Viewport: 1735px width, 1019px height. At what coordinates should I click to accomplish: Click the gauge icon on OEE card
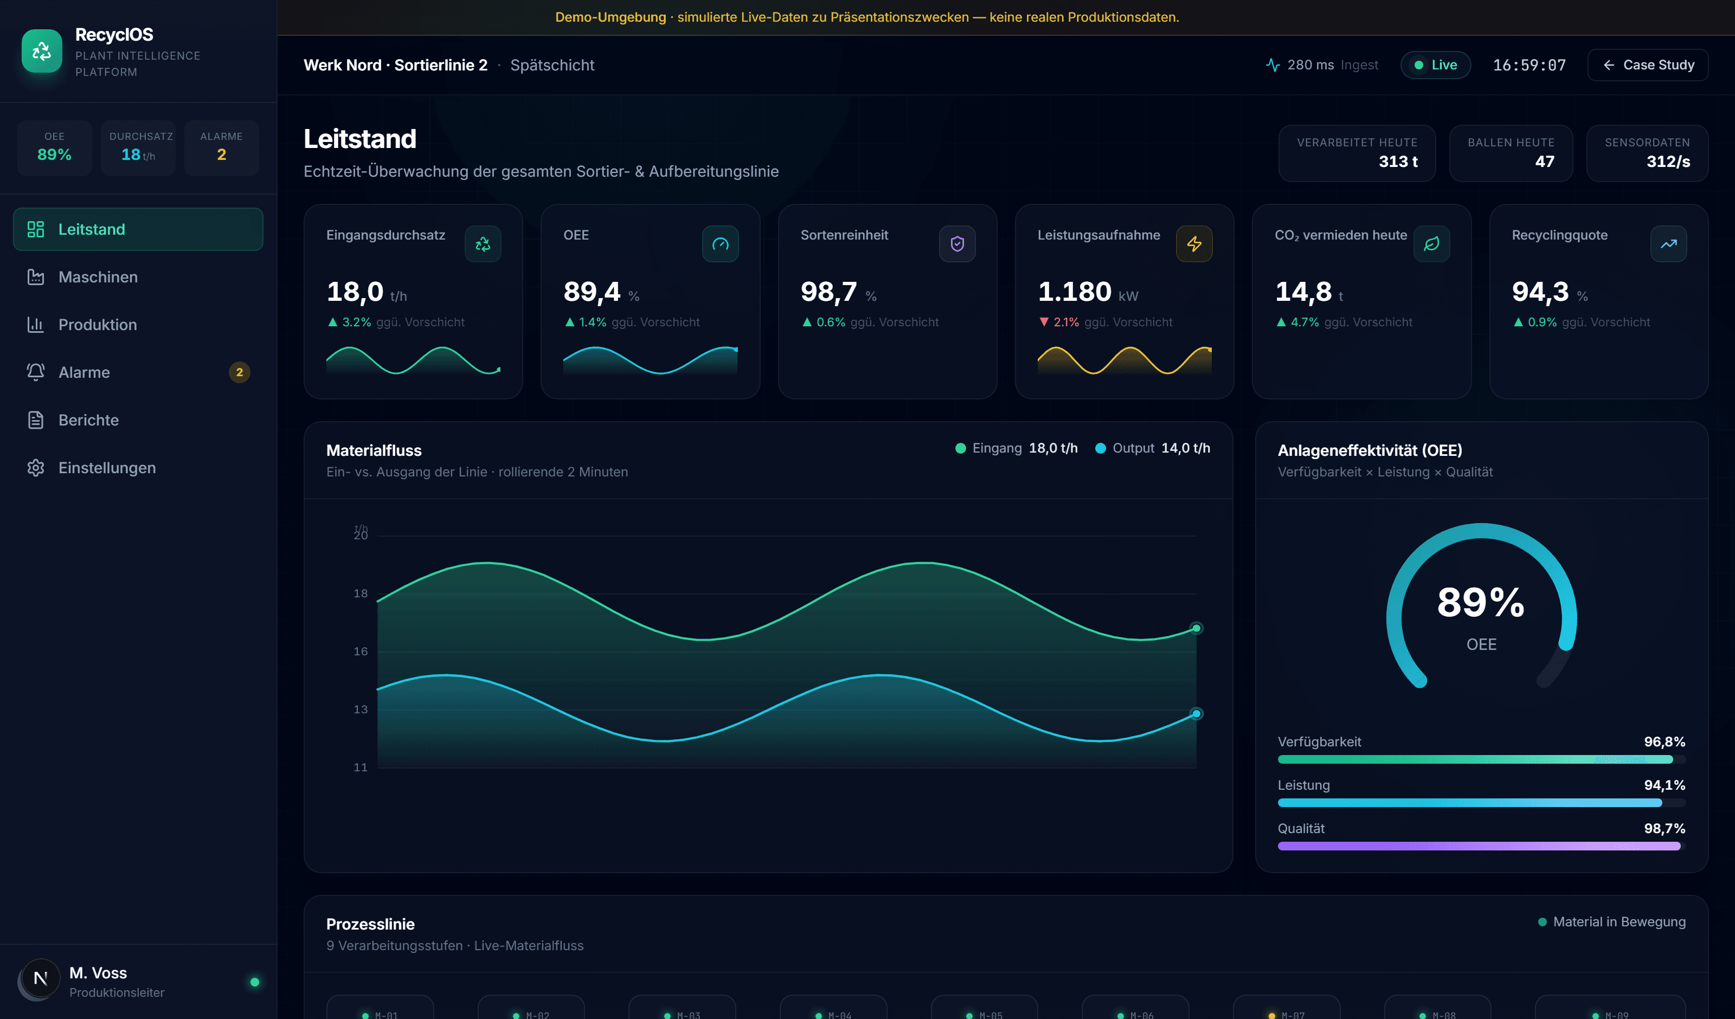click(720, 244)
